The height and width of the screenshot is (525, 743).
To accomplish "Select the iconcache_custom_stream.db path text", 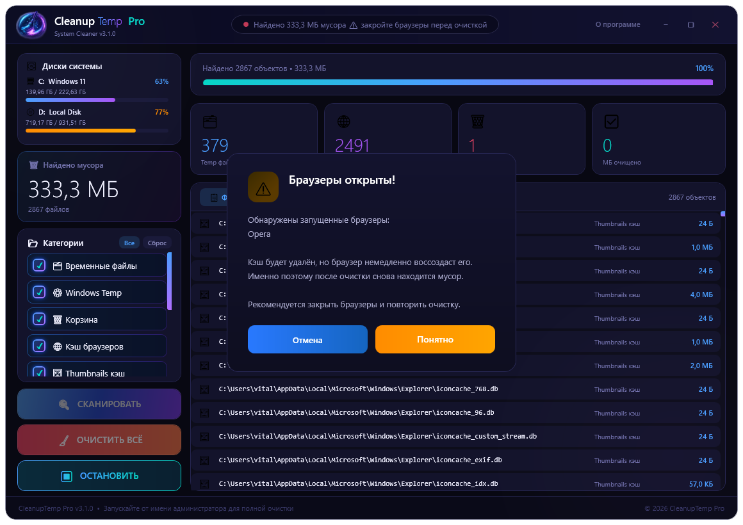I will (378, 437).
